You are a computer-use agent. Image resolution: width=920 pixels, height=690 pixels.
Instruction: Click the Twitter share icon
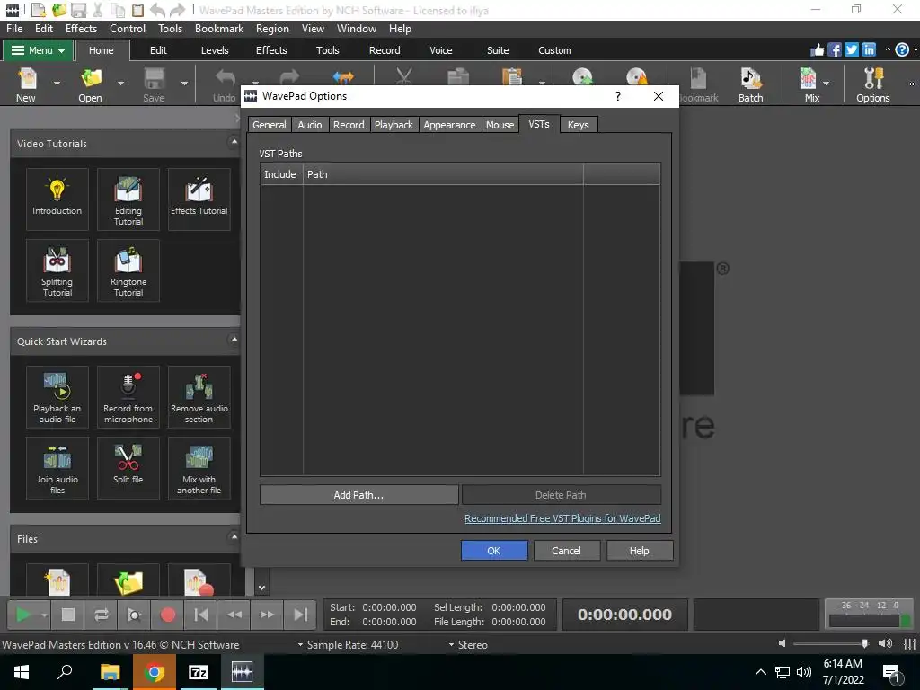point(852,50)
